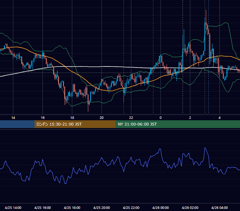Click the hour label 2 on price chart axis

[x=190, y=118]
